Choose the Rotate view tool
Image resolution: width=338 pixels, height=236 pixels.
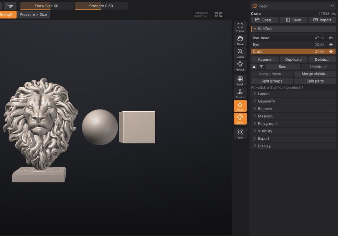(240, 66)
